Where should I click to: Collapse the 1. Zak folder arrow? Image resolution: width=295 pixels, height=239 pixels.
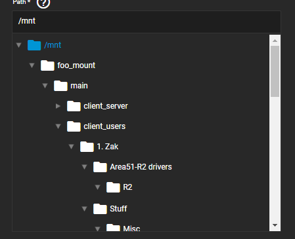coord(72,147)
